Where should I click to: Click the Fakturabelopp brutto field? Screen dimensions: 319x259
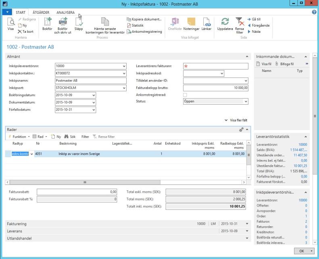(216, 88)
